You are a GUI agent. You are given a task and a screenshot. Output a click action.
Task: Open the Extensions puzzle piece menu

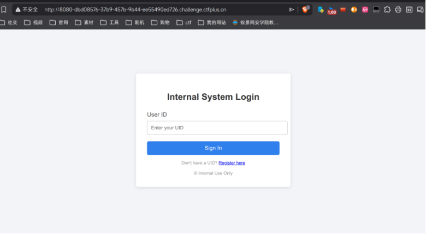point(387,9)
